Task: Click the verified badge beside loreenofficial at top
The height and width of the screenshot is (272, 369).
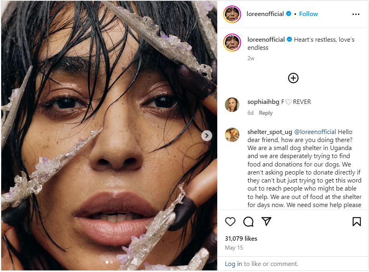Action: (288, 14)
